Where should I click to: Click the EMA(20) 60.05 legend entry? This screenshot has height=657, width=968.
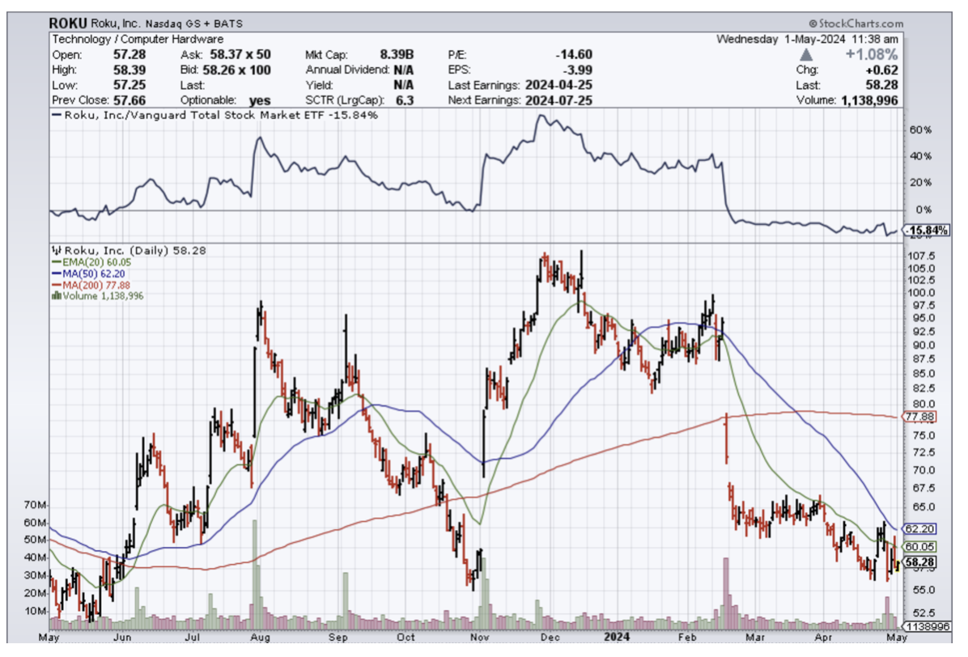(x=92, y=262)
